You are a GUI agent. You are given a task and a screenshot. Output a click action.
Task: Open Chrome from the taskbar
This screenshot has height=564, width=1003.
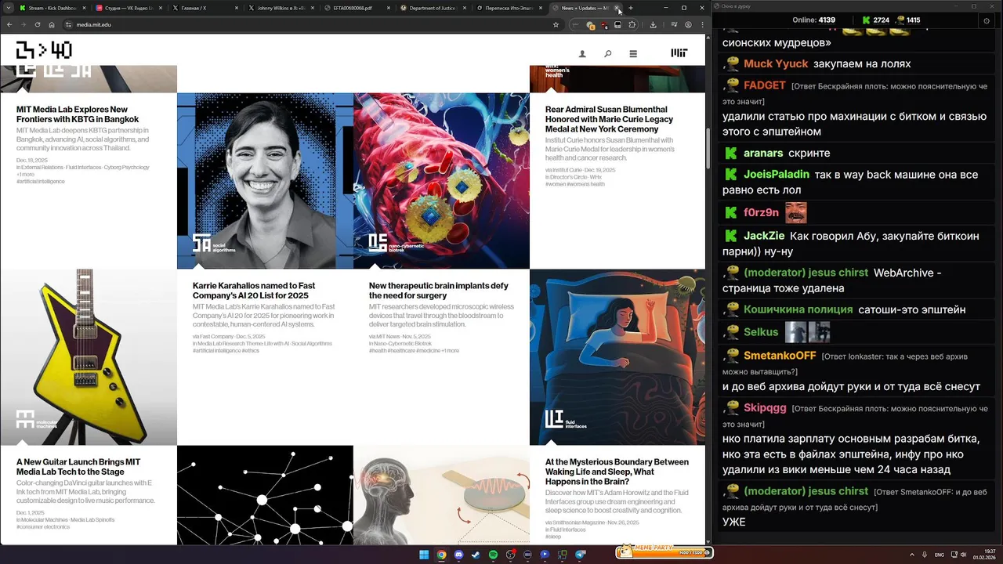(441, 555)
